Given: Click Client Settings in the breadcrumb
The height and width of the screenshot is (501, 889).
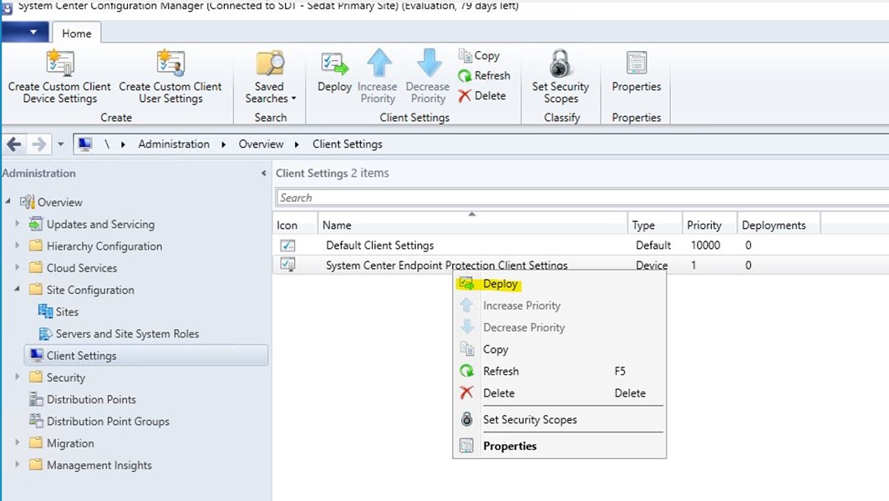Looking at the screenshot, I should (348, 144).
